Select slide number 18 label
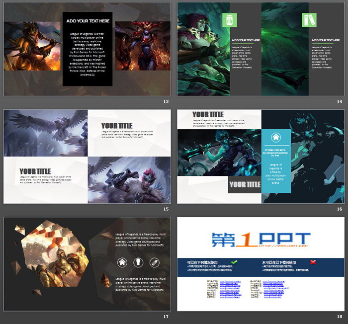348x324 pixels. pyautogui.click(x=340, y=317)
